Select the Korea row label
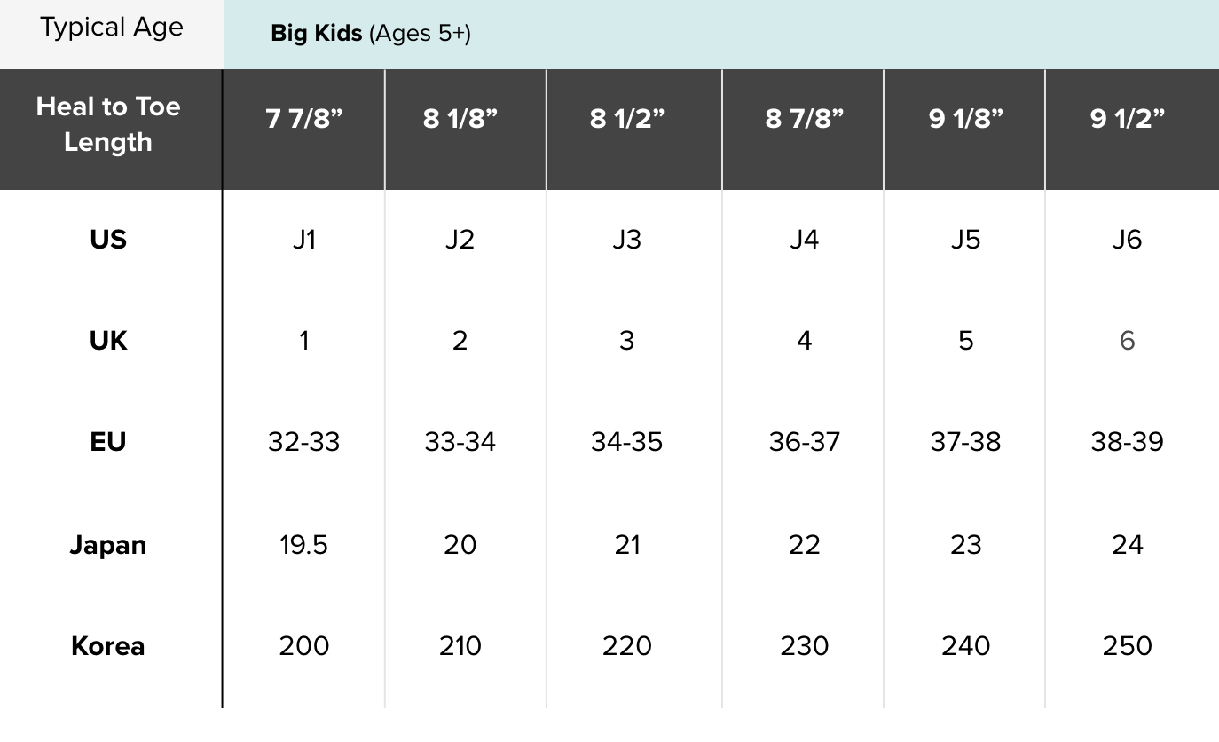The image size is (1219, 742). [108, 646]
